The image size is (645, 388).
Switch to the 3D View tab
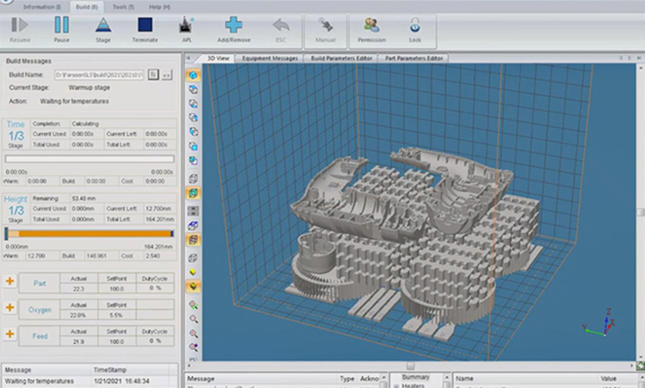pos(218,59)
